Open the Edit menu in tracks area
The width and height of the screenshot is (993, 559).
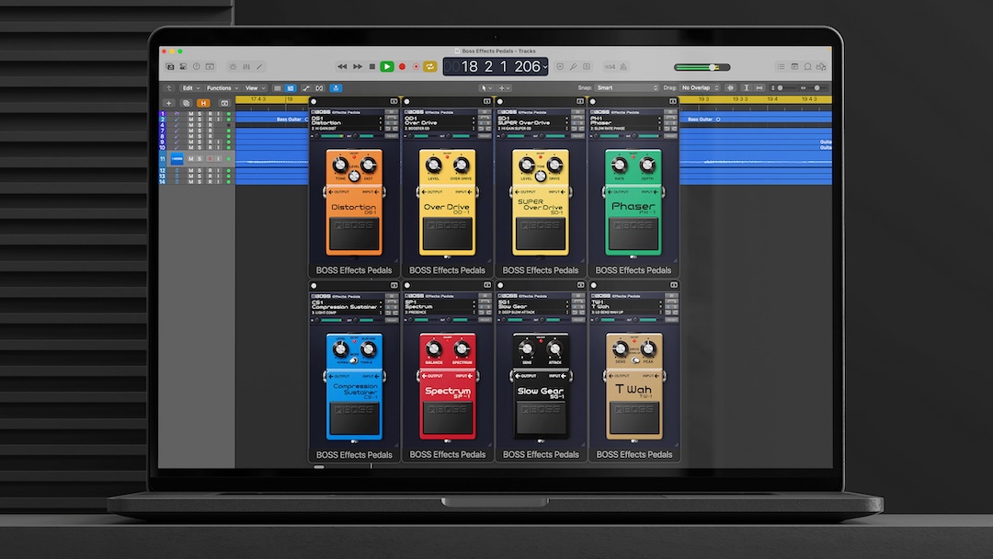(x=190, y=88)
